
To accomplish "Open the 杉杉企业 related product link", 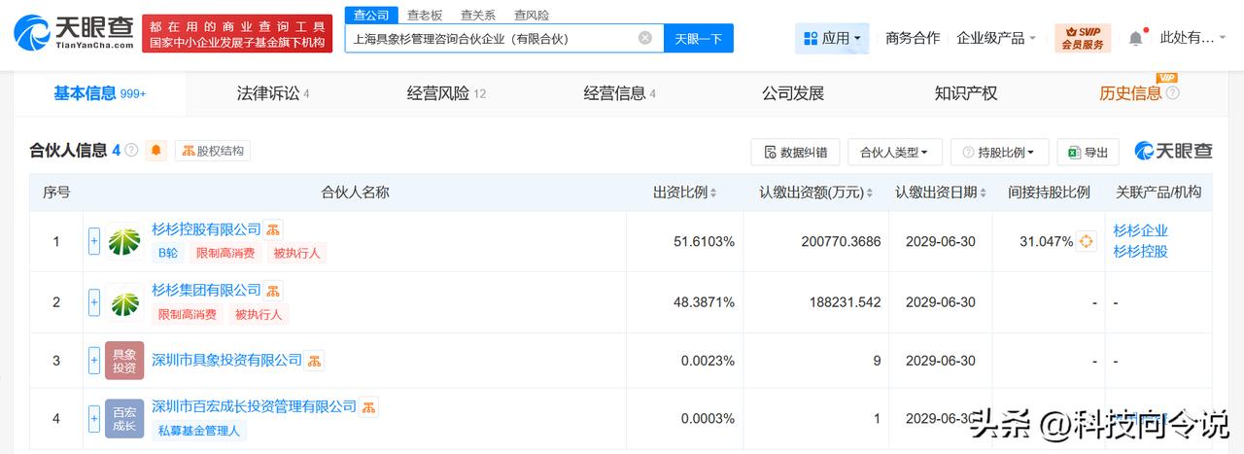I will click(x=1141, y=230).
